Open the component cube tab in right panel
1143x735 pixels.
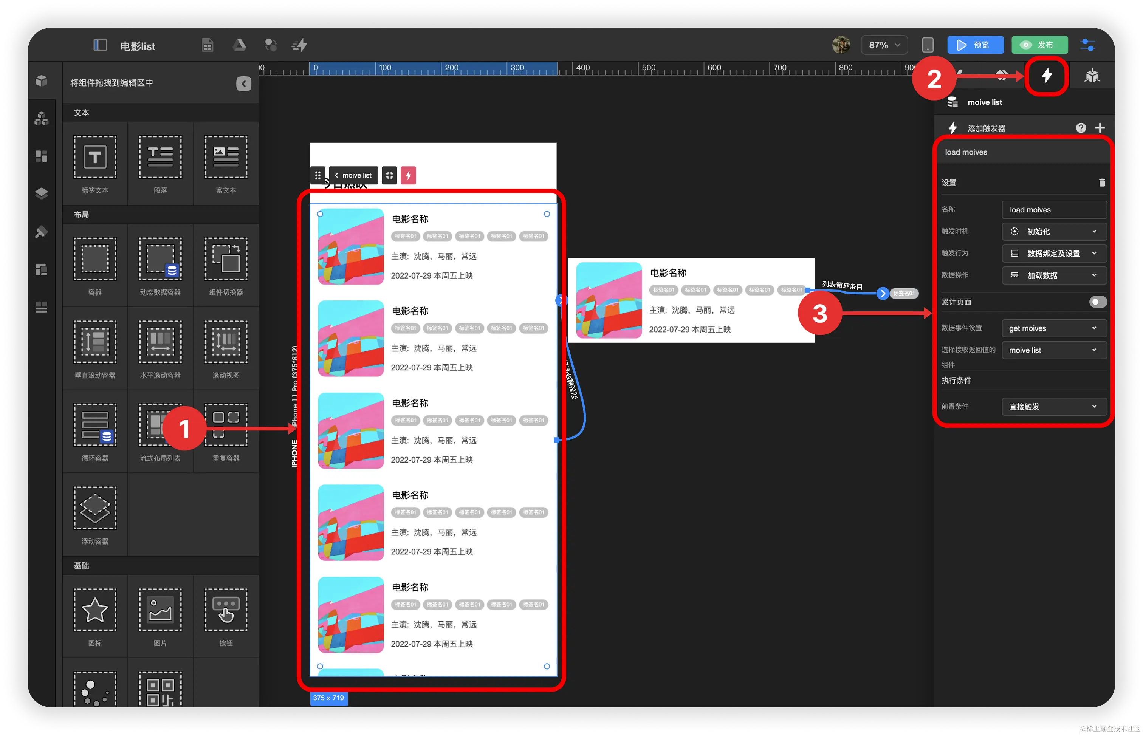pyautogui.click(x=1092, y=76)
